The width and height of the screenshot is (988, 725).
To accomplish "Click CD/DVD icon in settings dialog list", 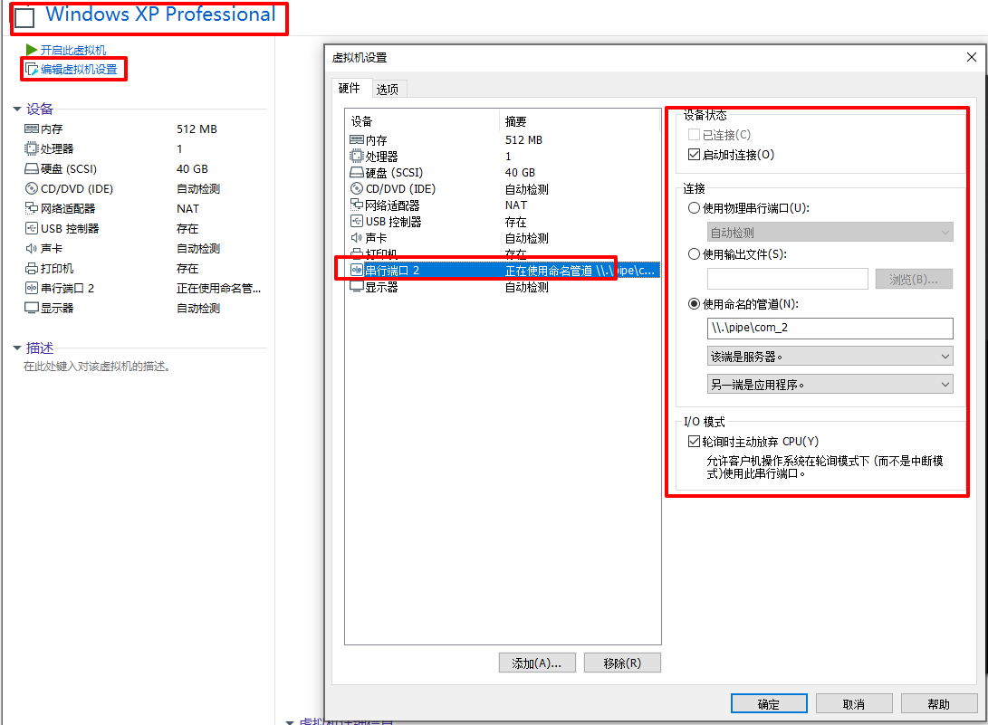I will pyautogui.click(x=357, y=188).
